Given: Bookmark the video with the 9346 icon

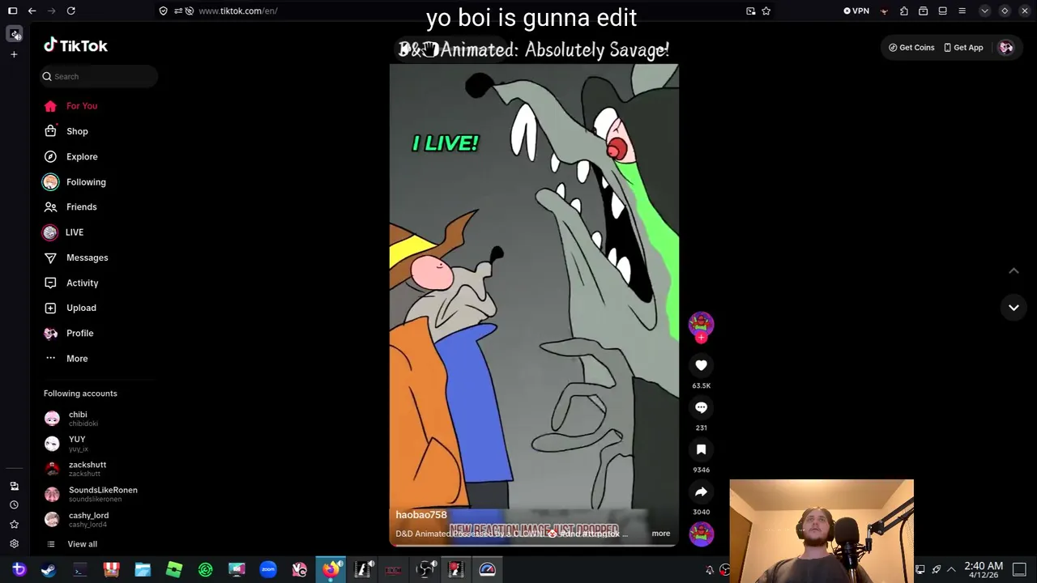Looking at the screenshot, I should point(701,449).
